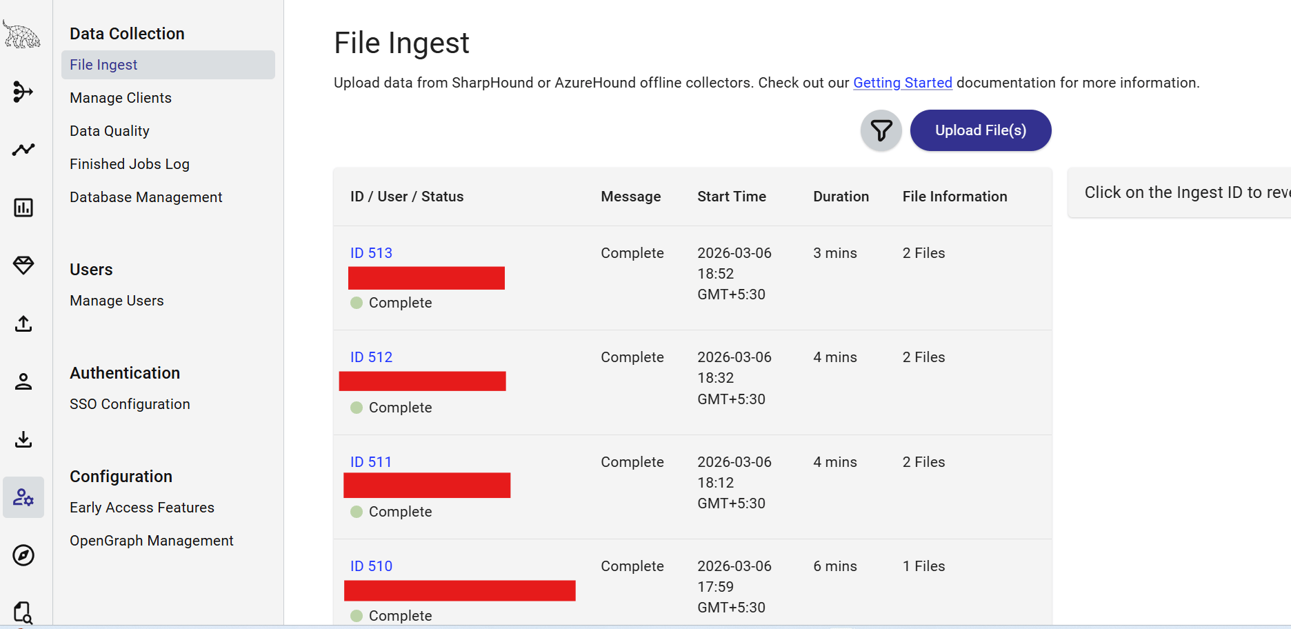Open Data Quality page
Screen dimensions: 1291x629
click(110, 131)
